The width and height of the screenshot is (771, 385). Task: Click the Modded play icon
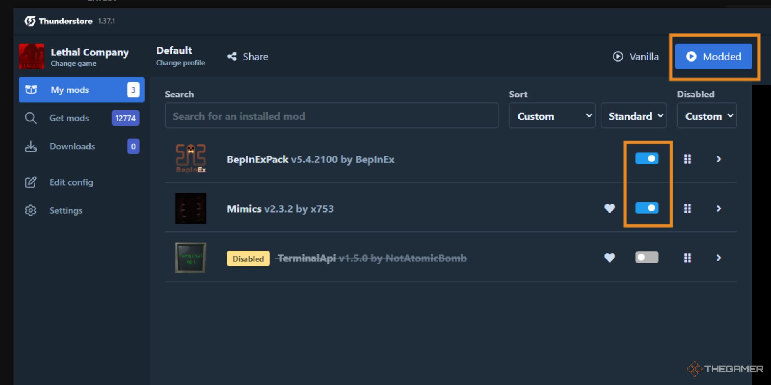(x=691, y=57)
